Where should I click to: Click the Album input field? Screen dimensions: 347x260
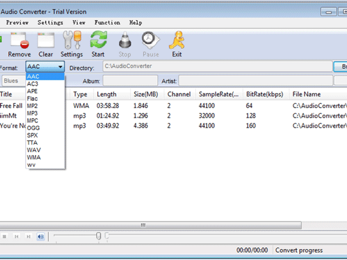130,81
